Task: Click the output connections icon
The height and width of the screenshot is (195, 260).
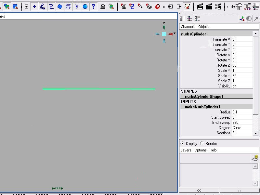Action: point(179,6)
